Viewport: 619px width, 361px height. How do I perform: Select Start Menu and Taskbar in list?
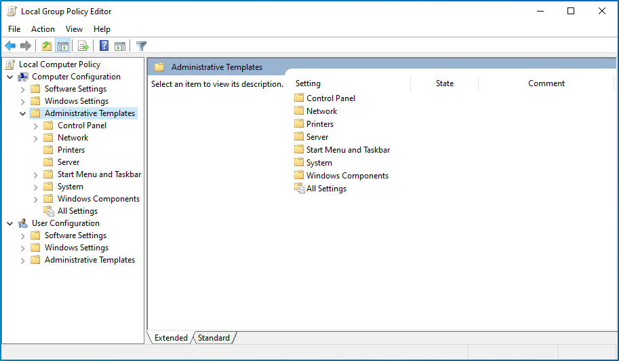click(348, 150)
